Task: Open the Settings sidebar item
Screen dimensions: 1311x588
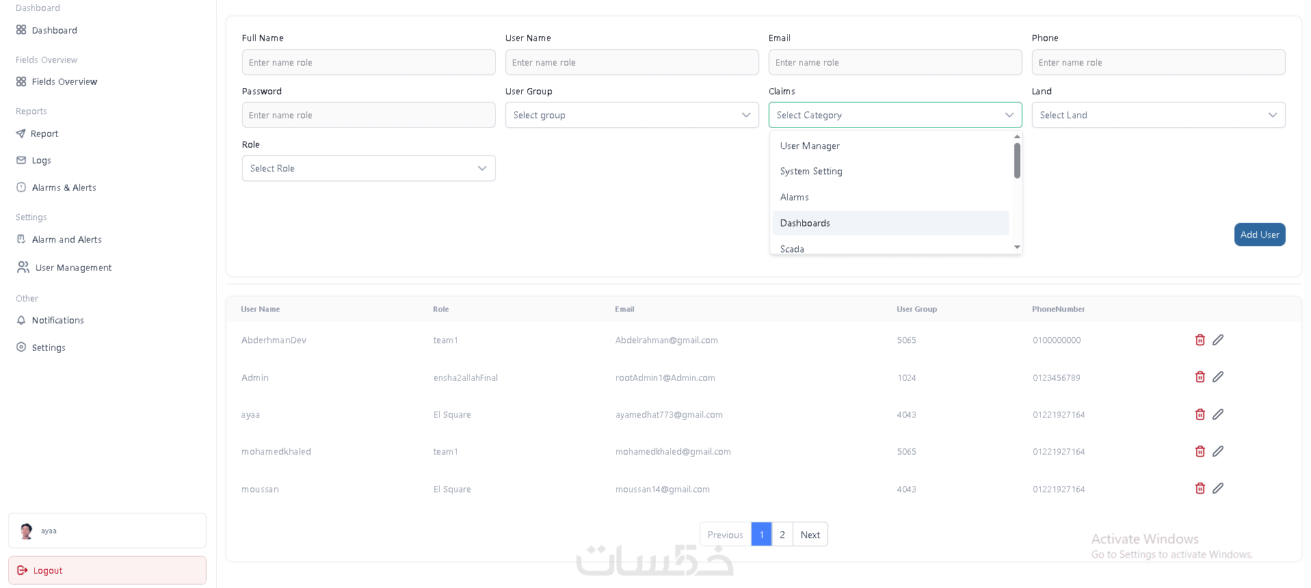Action: pyautogui.click(x=41, y=347)
